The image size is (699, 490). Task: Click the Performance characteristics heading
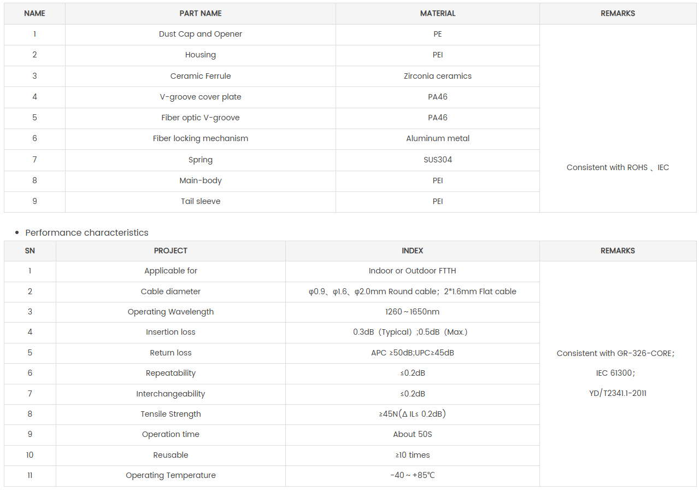pos(87,232)
